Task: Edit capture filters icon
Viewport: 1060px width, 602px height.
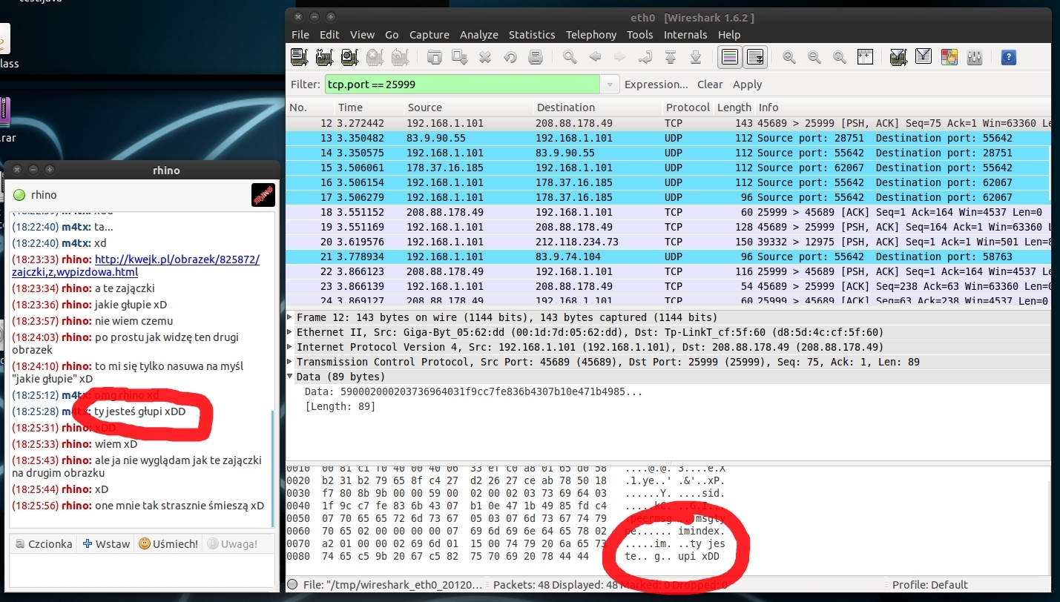Action: point(898,57)
